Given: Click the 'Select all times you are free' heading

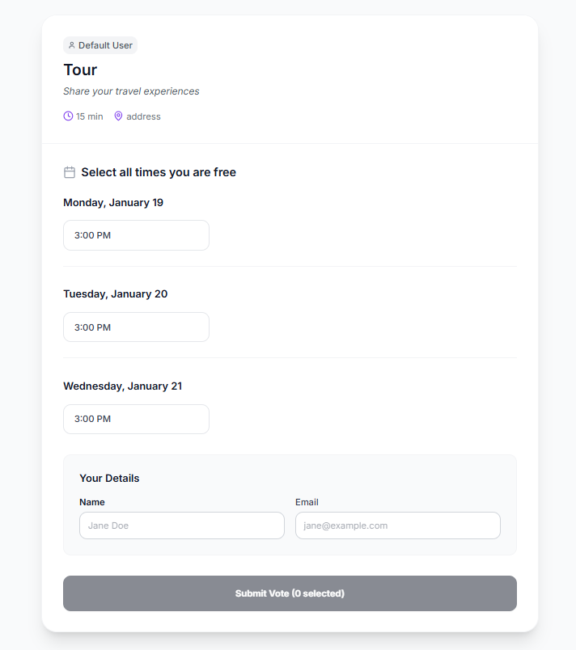Looking at the screenshot, I should coord(159,172).
